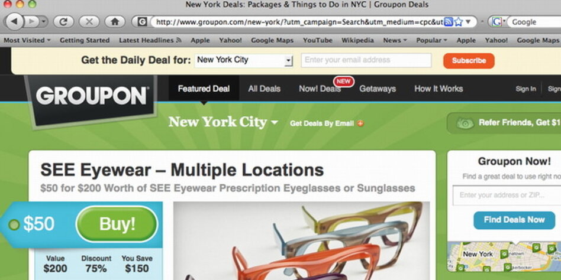This screenshot has height=280, width=561.
Task: Click the Google search engine icon
Action: pos(496,22)
